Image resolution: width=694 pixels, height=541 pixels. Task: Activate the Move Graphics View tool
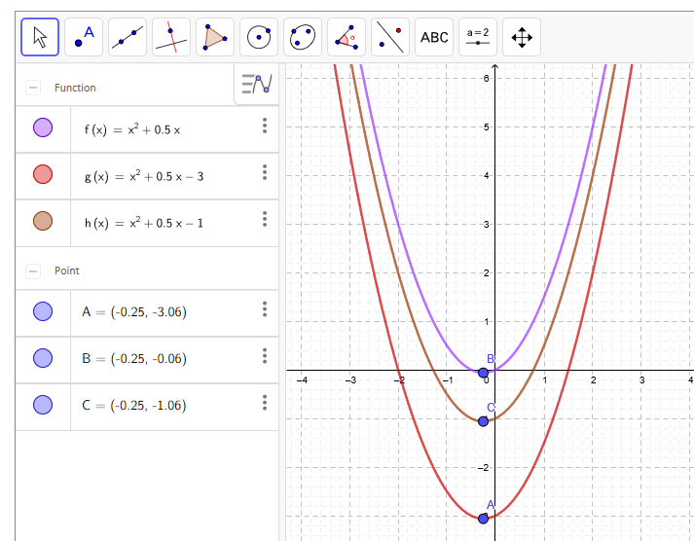522,38
